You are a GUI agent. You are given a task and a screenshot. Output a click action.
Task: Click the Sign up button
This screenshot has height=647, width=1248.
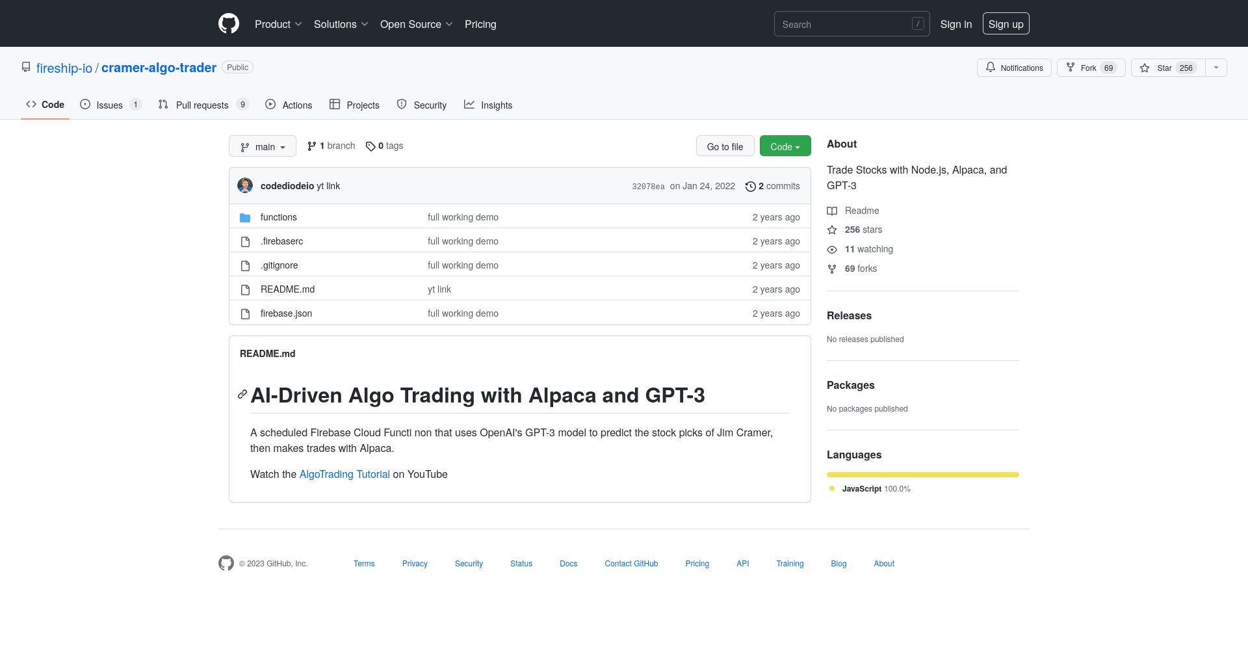(x=1006, y=24)
